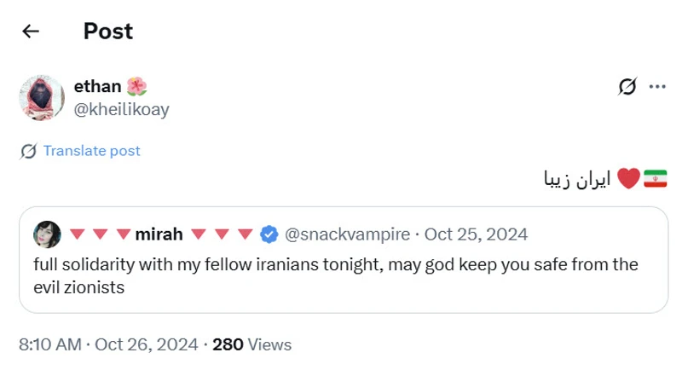Click the back arrow icon
The image size is (682, 370).
pyautogui.click(x=31, y=32)
